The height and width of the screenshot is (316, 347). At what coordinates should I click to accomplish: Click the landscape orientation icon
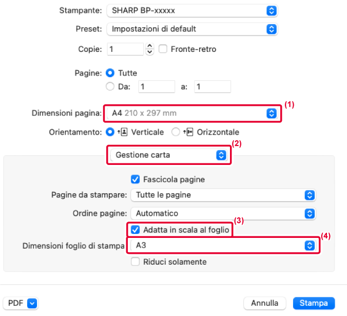click(188, 132)
